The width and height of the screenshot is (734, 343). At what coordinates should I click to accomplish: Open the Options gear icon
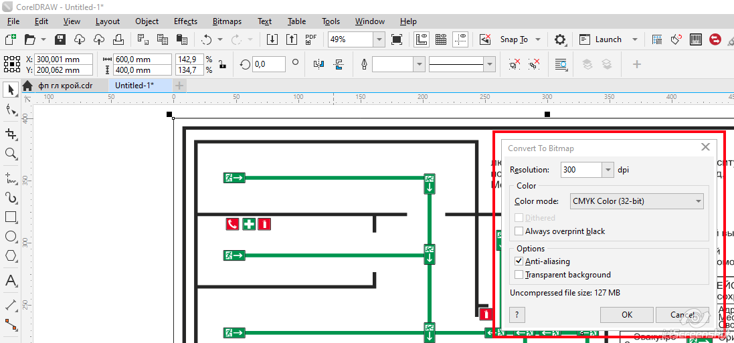click(x=560, y=39)
